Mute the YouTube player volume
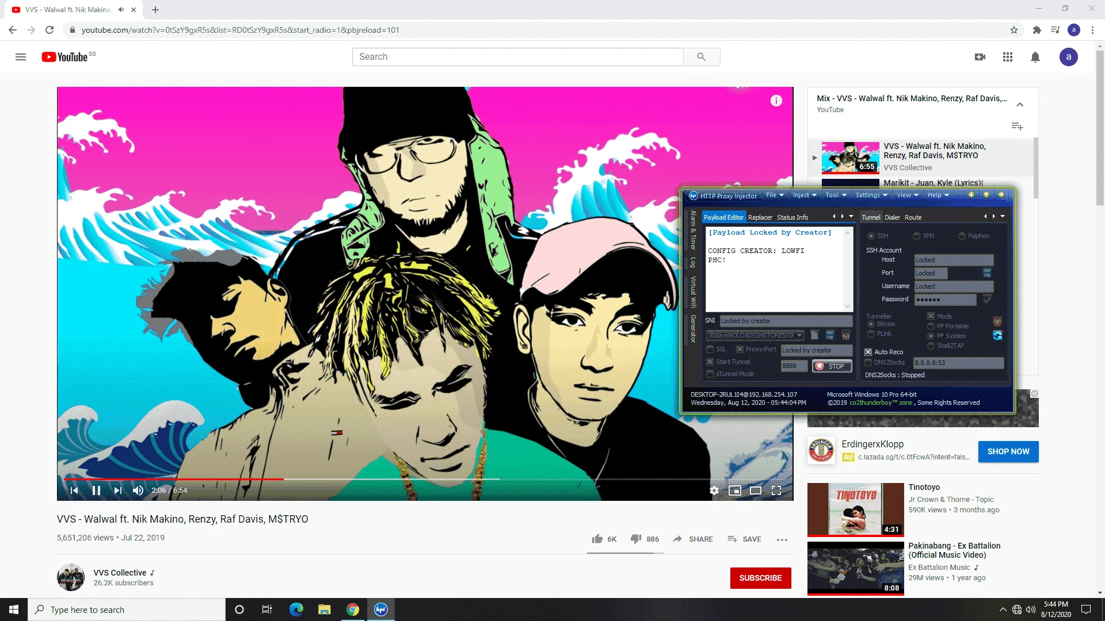This screenshot has width=1105, height=621. tap(138, 490)
